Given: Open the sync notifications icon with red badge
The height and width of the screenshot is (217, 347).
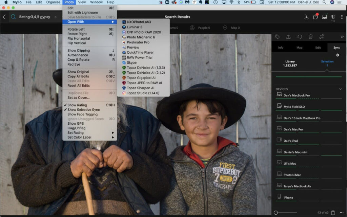Looking at the screenshot, I should 315,16.
